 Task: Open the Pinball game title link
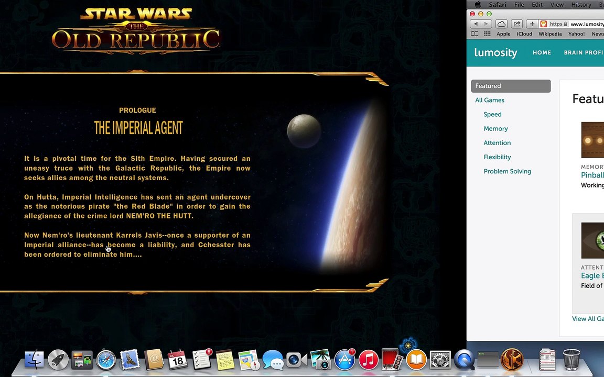592,175
